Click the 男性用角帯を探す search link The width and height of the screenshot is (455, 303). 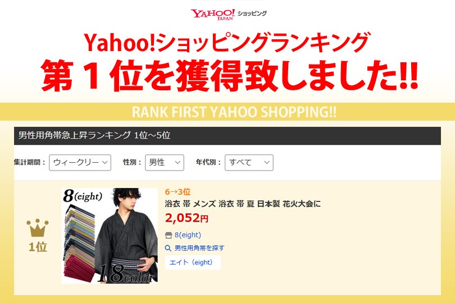[x=199, y=248]
